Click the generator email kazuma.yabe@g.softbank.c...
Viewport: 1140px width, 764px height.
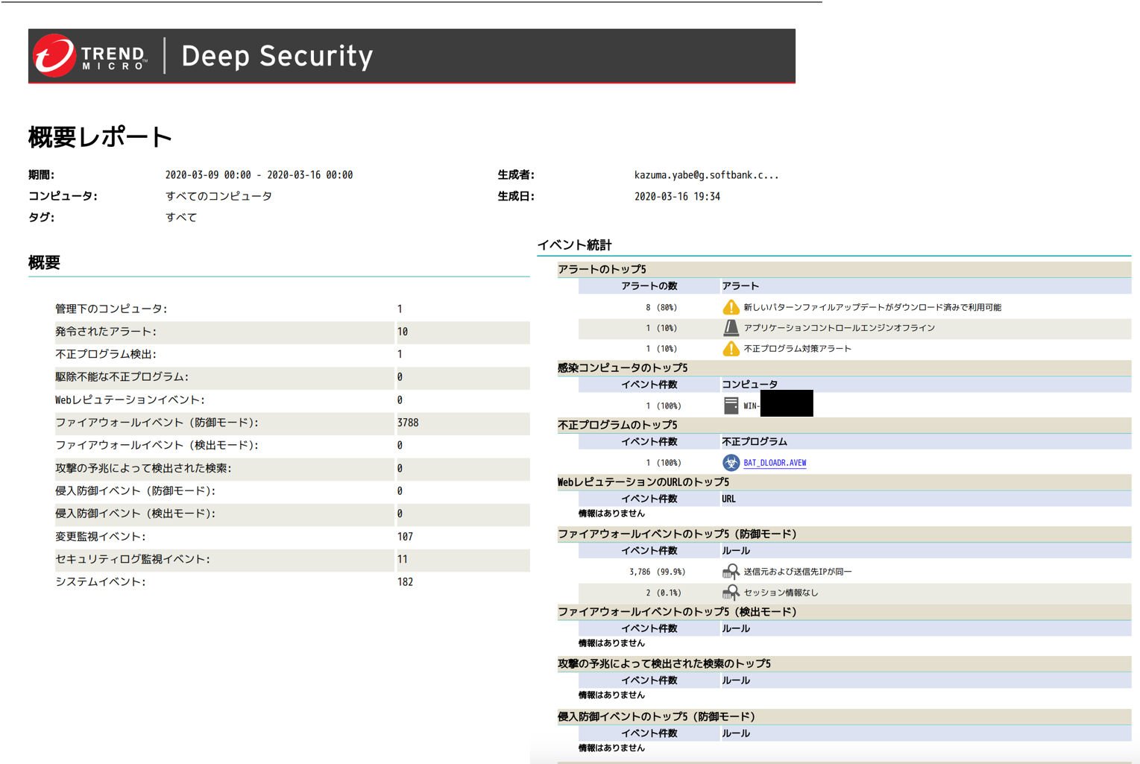tap(706, 175)
